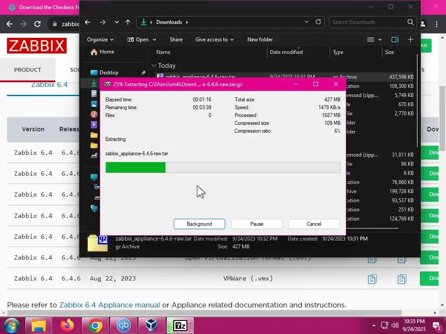
Task: Open first document icon in VMWare row
Action: point(372,279)
